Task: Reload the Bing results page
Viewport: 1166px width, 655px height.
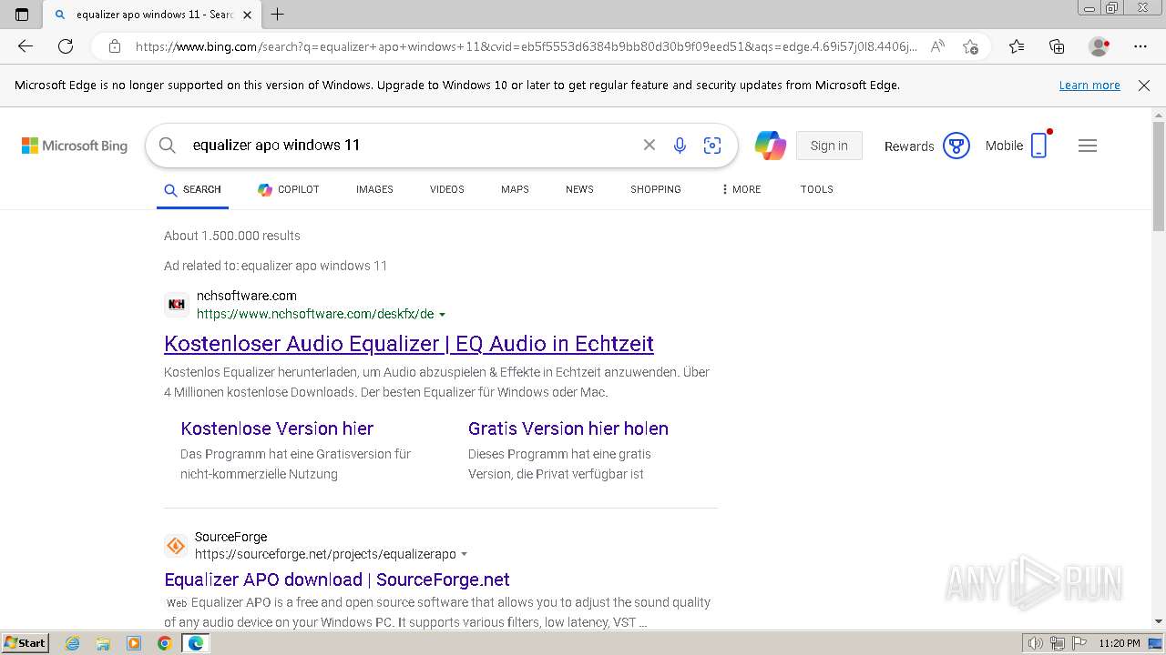Action: tap(66, 46)
